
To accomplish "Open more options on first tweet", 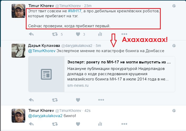I will (x=124, y=34).
